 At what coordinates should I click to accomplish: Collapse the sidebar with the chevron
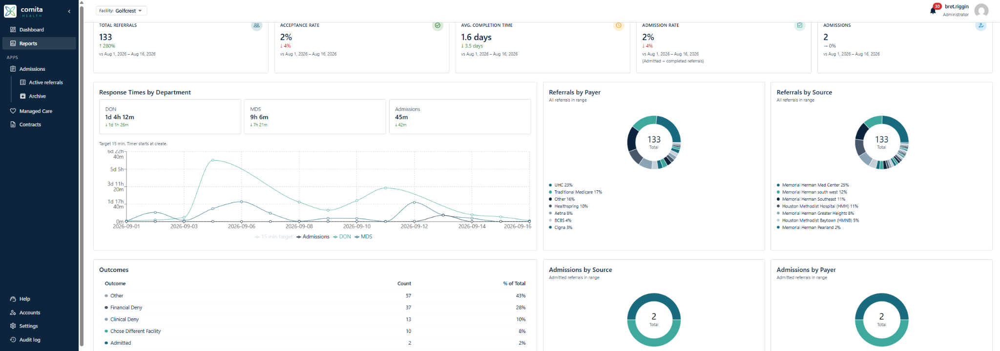click(69, 11)
